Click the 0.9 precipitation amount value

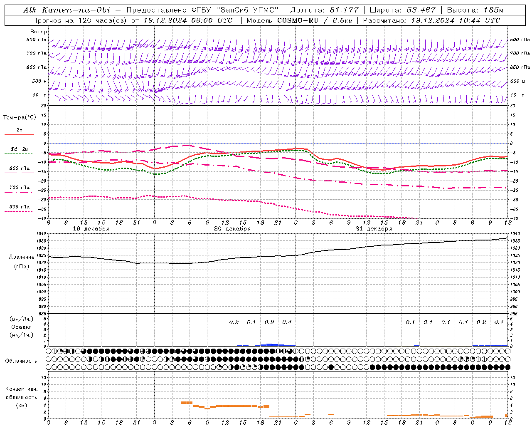click(x=269, y=322)
